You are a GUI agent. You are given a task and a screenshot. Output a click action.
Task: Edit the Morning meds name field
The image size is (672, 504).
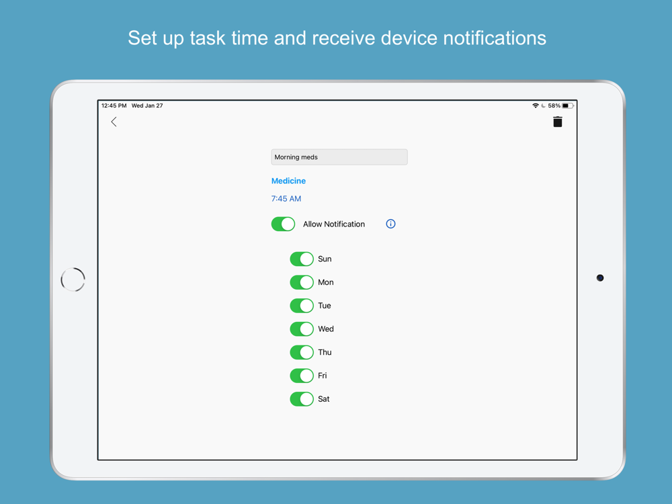[339, 157]
